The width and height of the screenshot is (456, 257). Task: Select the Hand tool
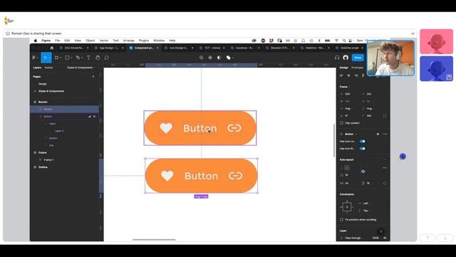pos(98,58)
